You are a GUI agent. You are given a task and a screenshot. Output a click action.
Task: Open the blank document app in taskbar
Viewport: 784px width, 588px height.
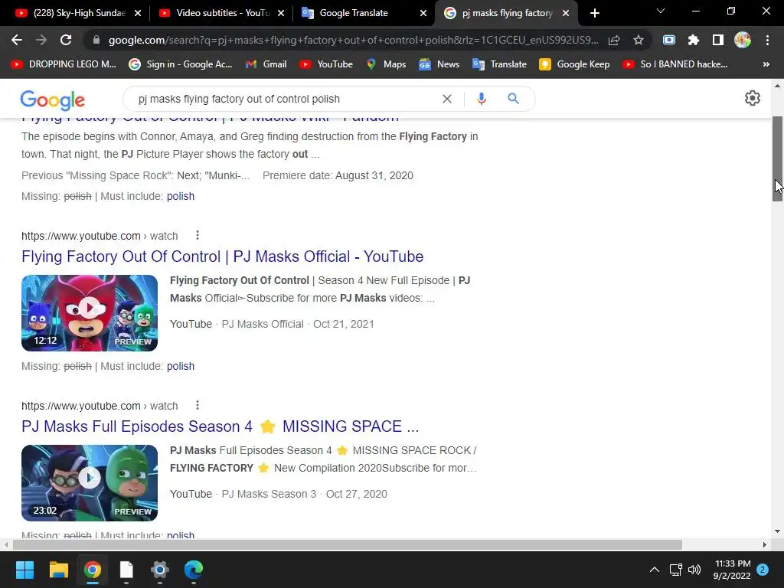[x=126, y=570]
